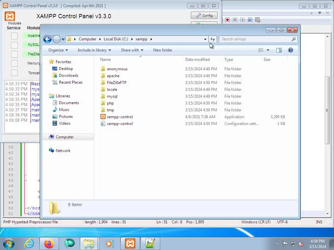Launch Internet Explorer from taskbar
This screenshot has height=250, width=334.
point(29,243)
